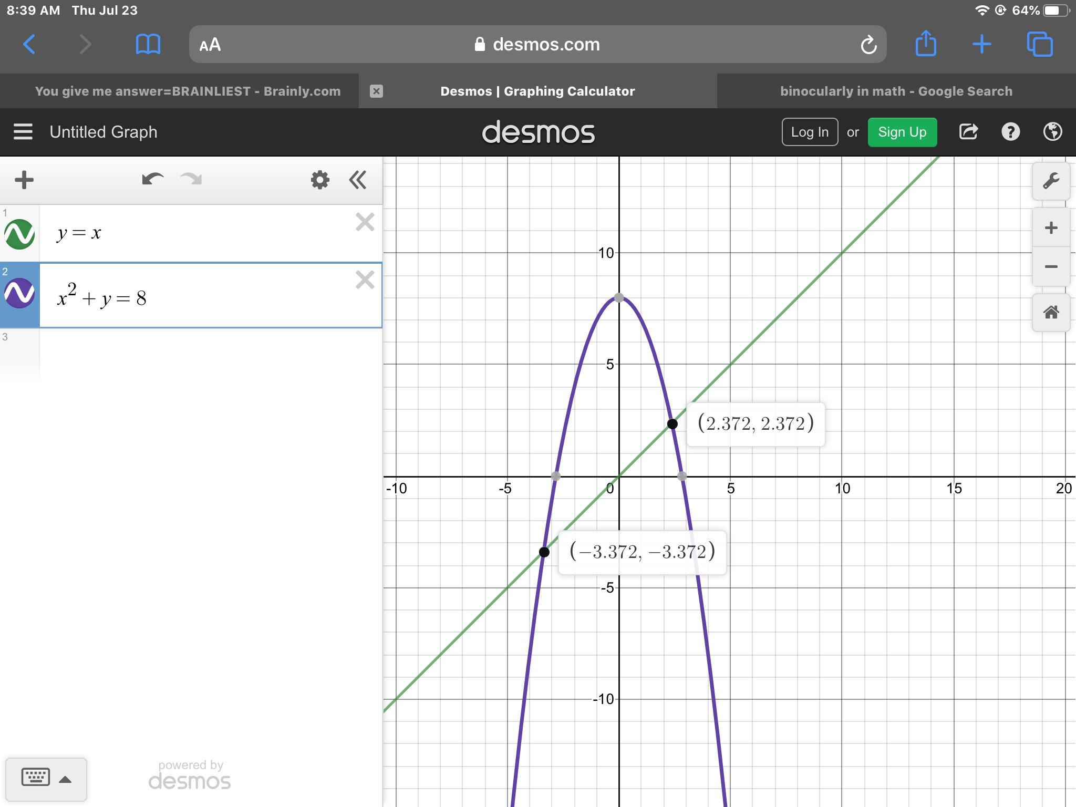Add new expression with plus button

24,180
